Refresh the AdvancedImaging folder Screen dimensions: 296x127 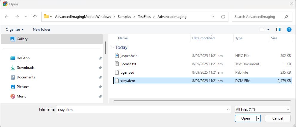223,17
